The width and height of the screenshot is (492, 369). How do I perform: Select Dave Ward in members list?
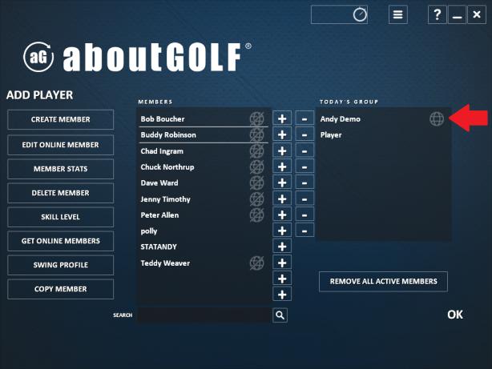click(204, 182)
